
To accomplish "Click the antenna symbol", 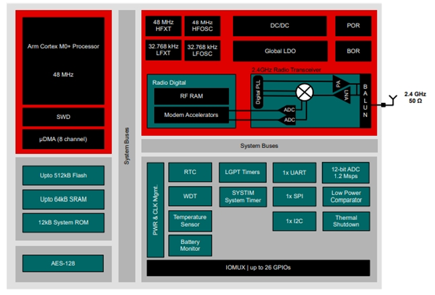I will pos(393,100).
